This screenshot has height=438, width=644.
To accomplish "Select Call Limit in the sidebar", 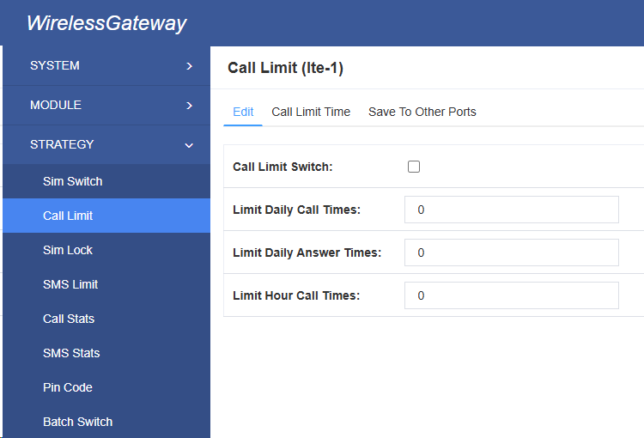I will (x=68, y=216).
